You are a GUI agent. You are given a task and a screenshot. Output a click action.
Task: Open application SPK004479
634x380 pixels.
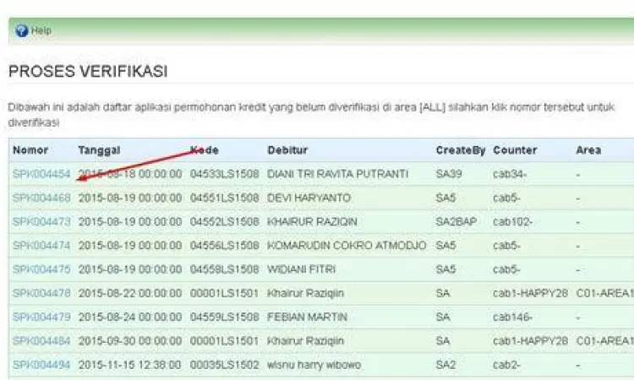click(41, 317)
